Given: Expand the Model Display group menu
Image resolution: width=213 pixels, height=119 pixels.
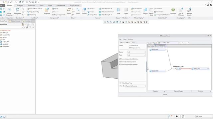Looking at the screenshot, I should click(139, 18).
